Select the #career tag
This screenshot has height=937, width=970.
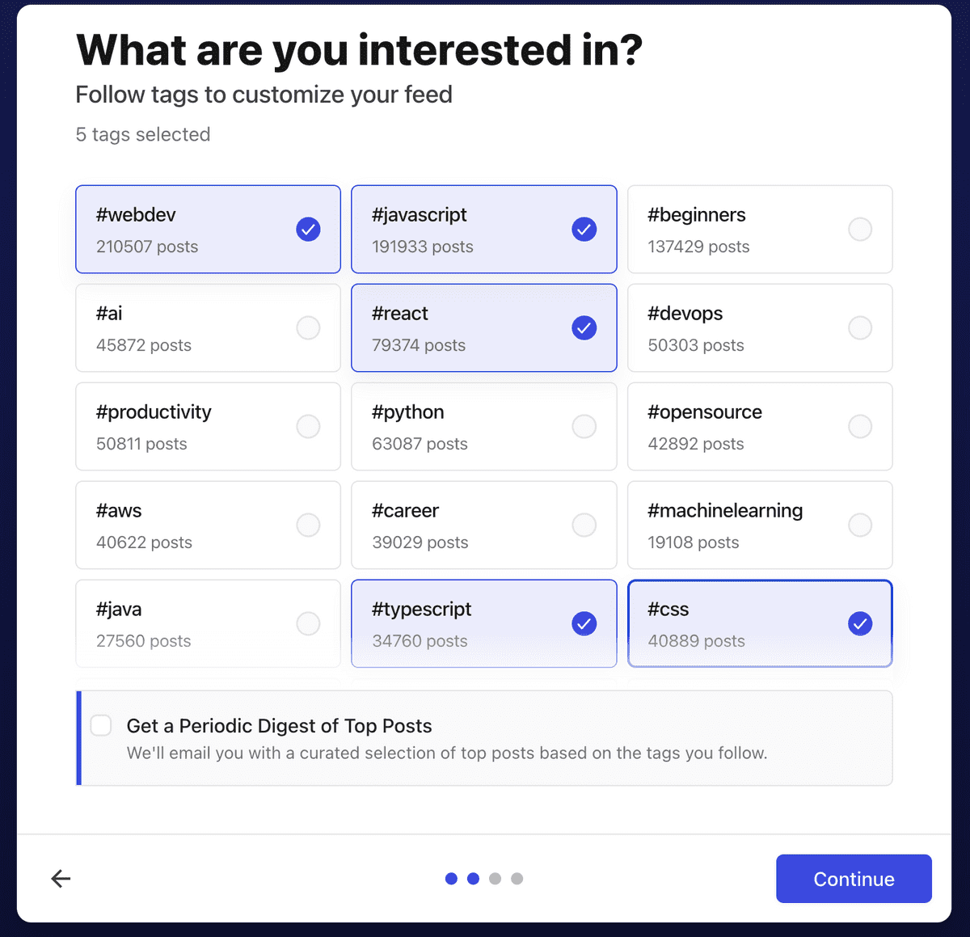tap(484, 525)
